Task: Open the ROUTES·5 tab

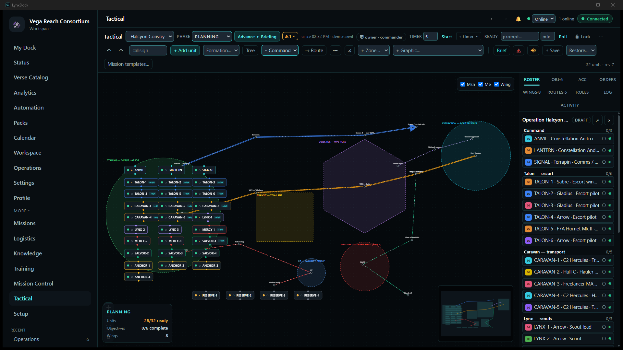Action: [x=557, y=92]
